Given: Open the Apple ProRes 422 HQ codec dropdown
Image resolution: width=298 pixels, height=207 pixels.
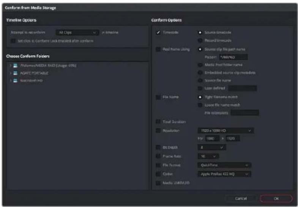Looking at the screenshot, I should [224, 174].
